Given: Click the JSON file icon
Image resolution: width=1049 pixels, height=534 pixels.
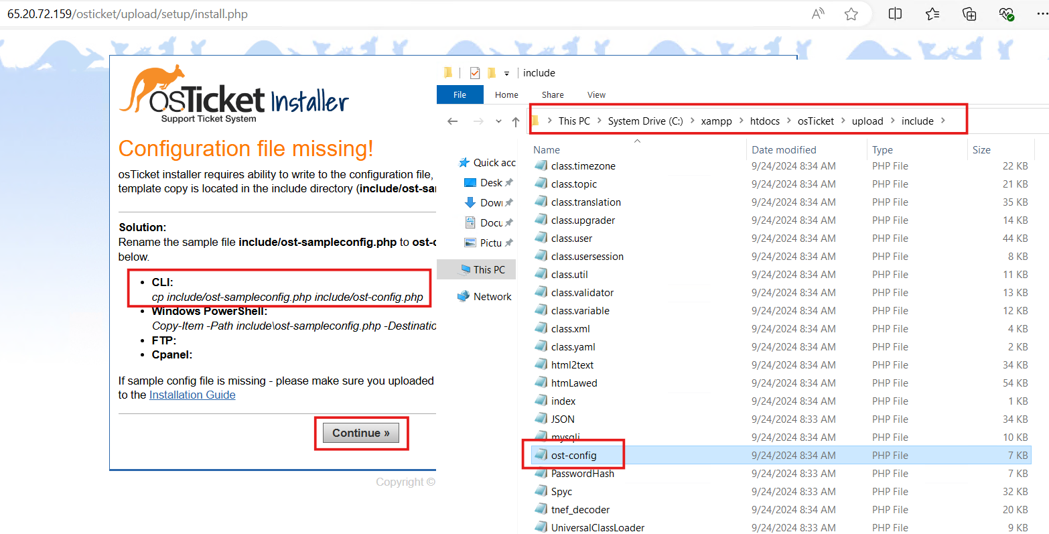Looking at the screenshot, I should pos(541,418).
